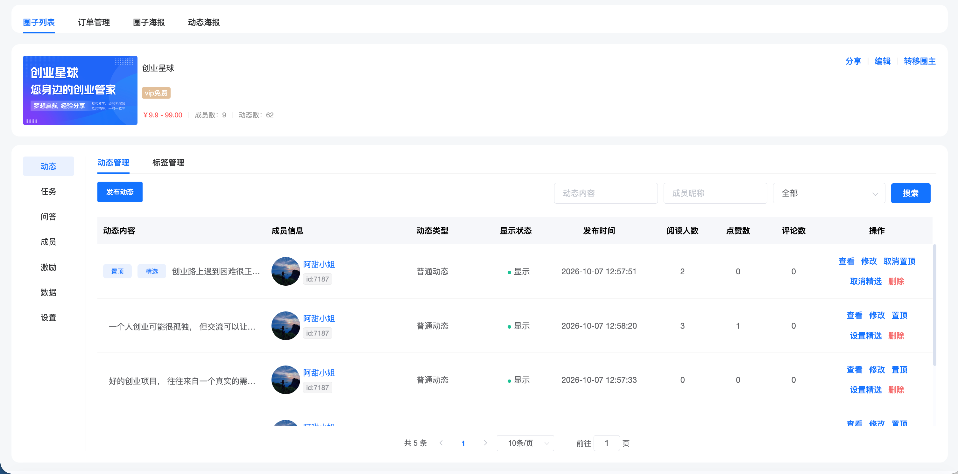Click 修改 for the 12:58:20 post
958x474 pixels.
[x=877, y=316]
